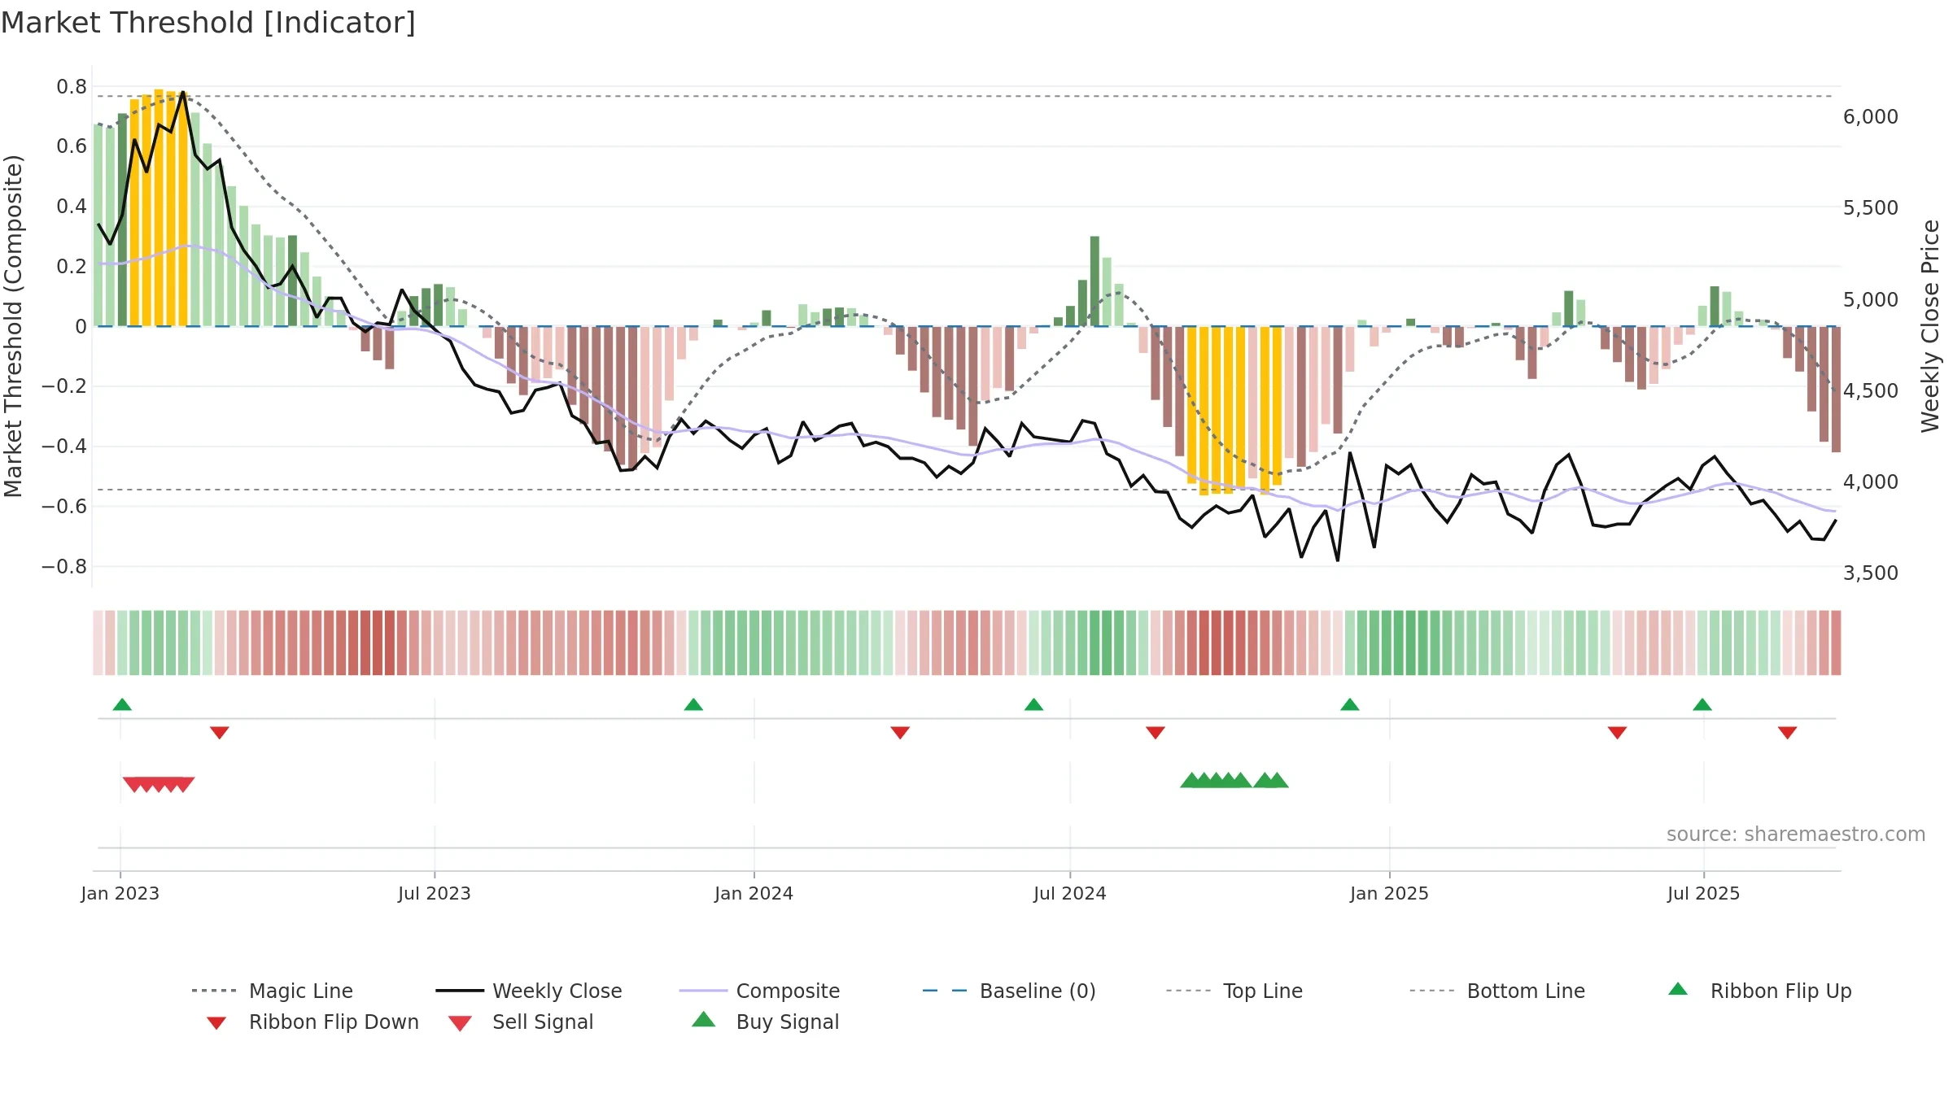Viewport: 1953px width, 1098px height.
Task: Click the Jan 2023 x-axis label
Action: [x=120, y=893]
